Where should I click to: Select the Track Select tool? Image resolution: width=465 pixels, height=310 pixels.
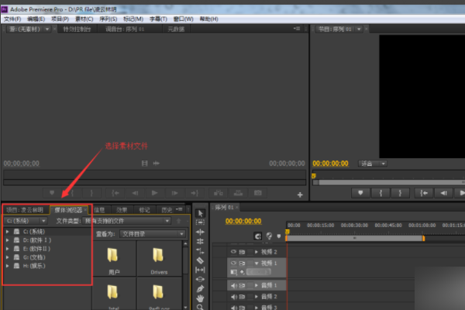click(200, 222)
